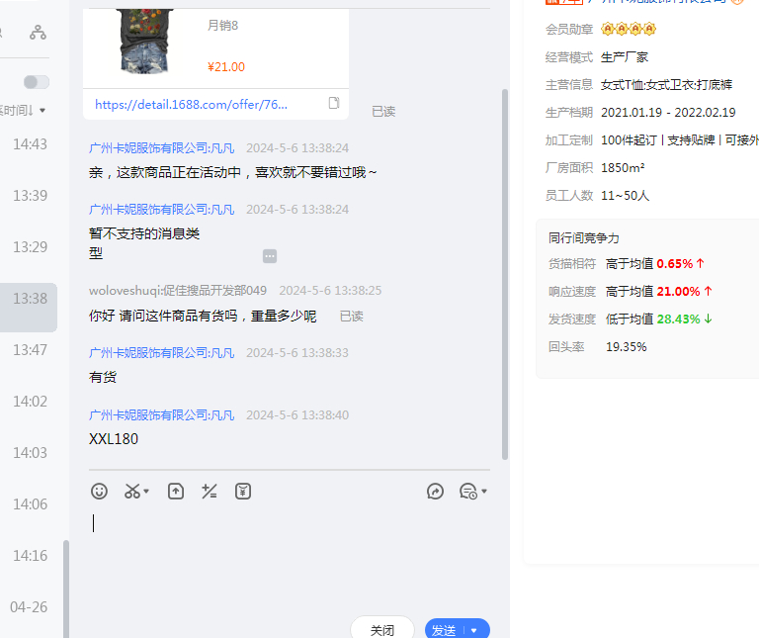
Task: Select the 13:38 conversation in list
Action: coord(29,298)
